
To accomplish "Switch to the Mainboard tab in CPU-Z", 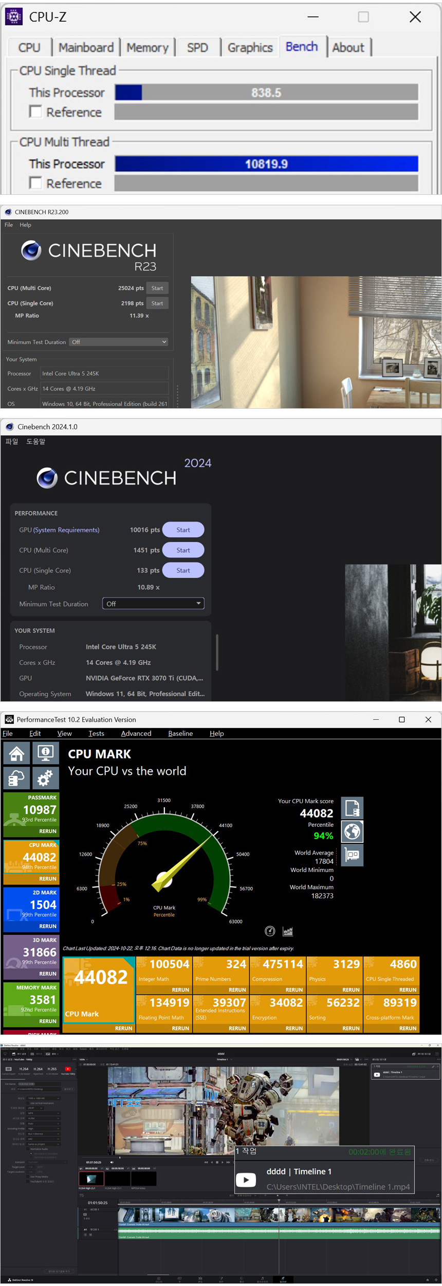I will [86, 48].
